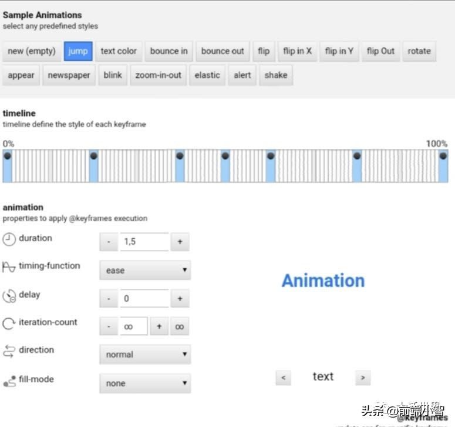This screenshot has width=455, height=427.
Task: Choose the bounce in preset
Action: point(168,51)
